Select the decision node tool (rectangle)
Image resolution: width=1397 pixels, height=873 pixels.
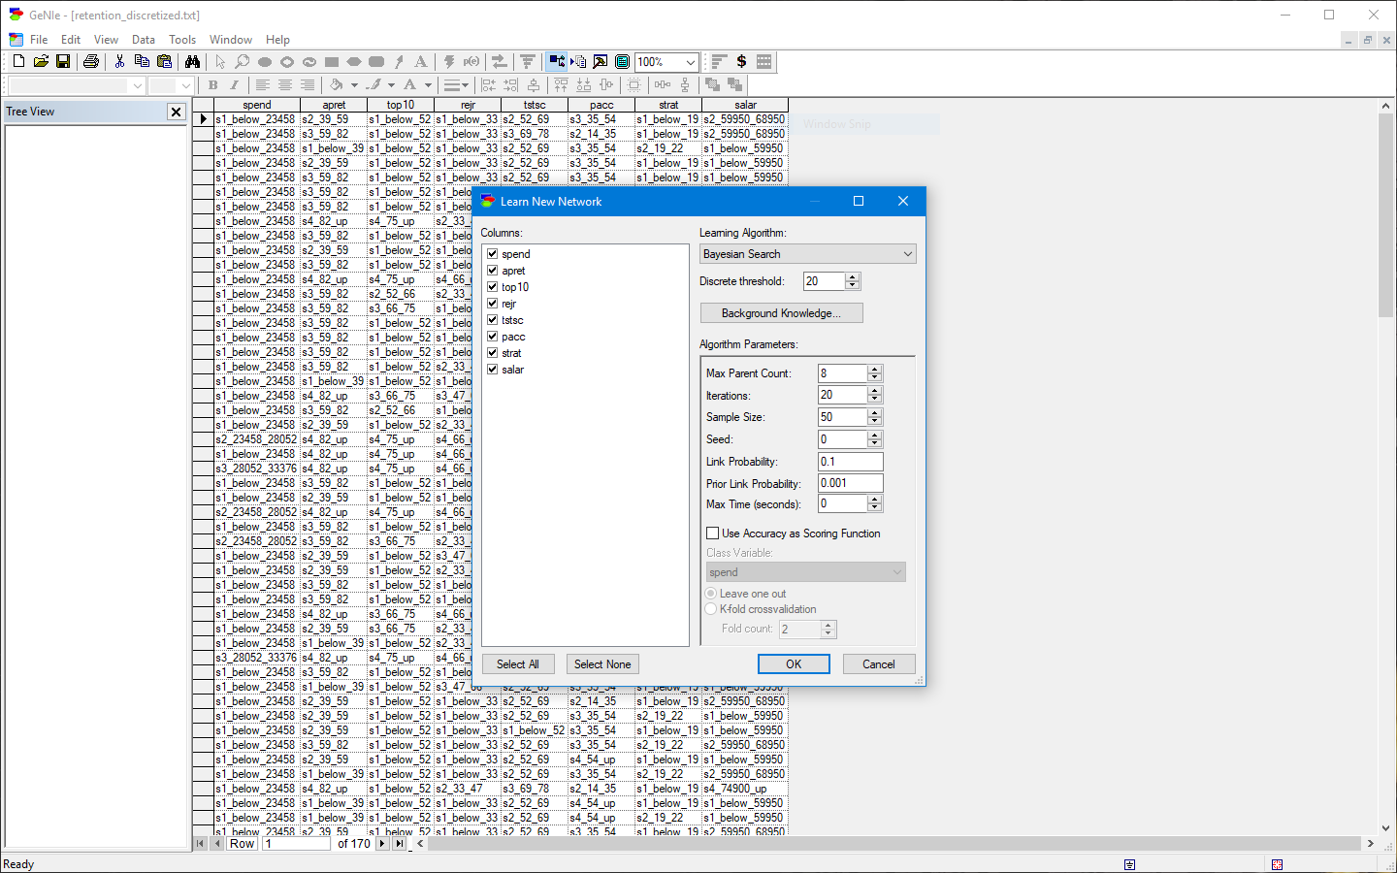(330, 61)
